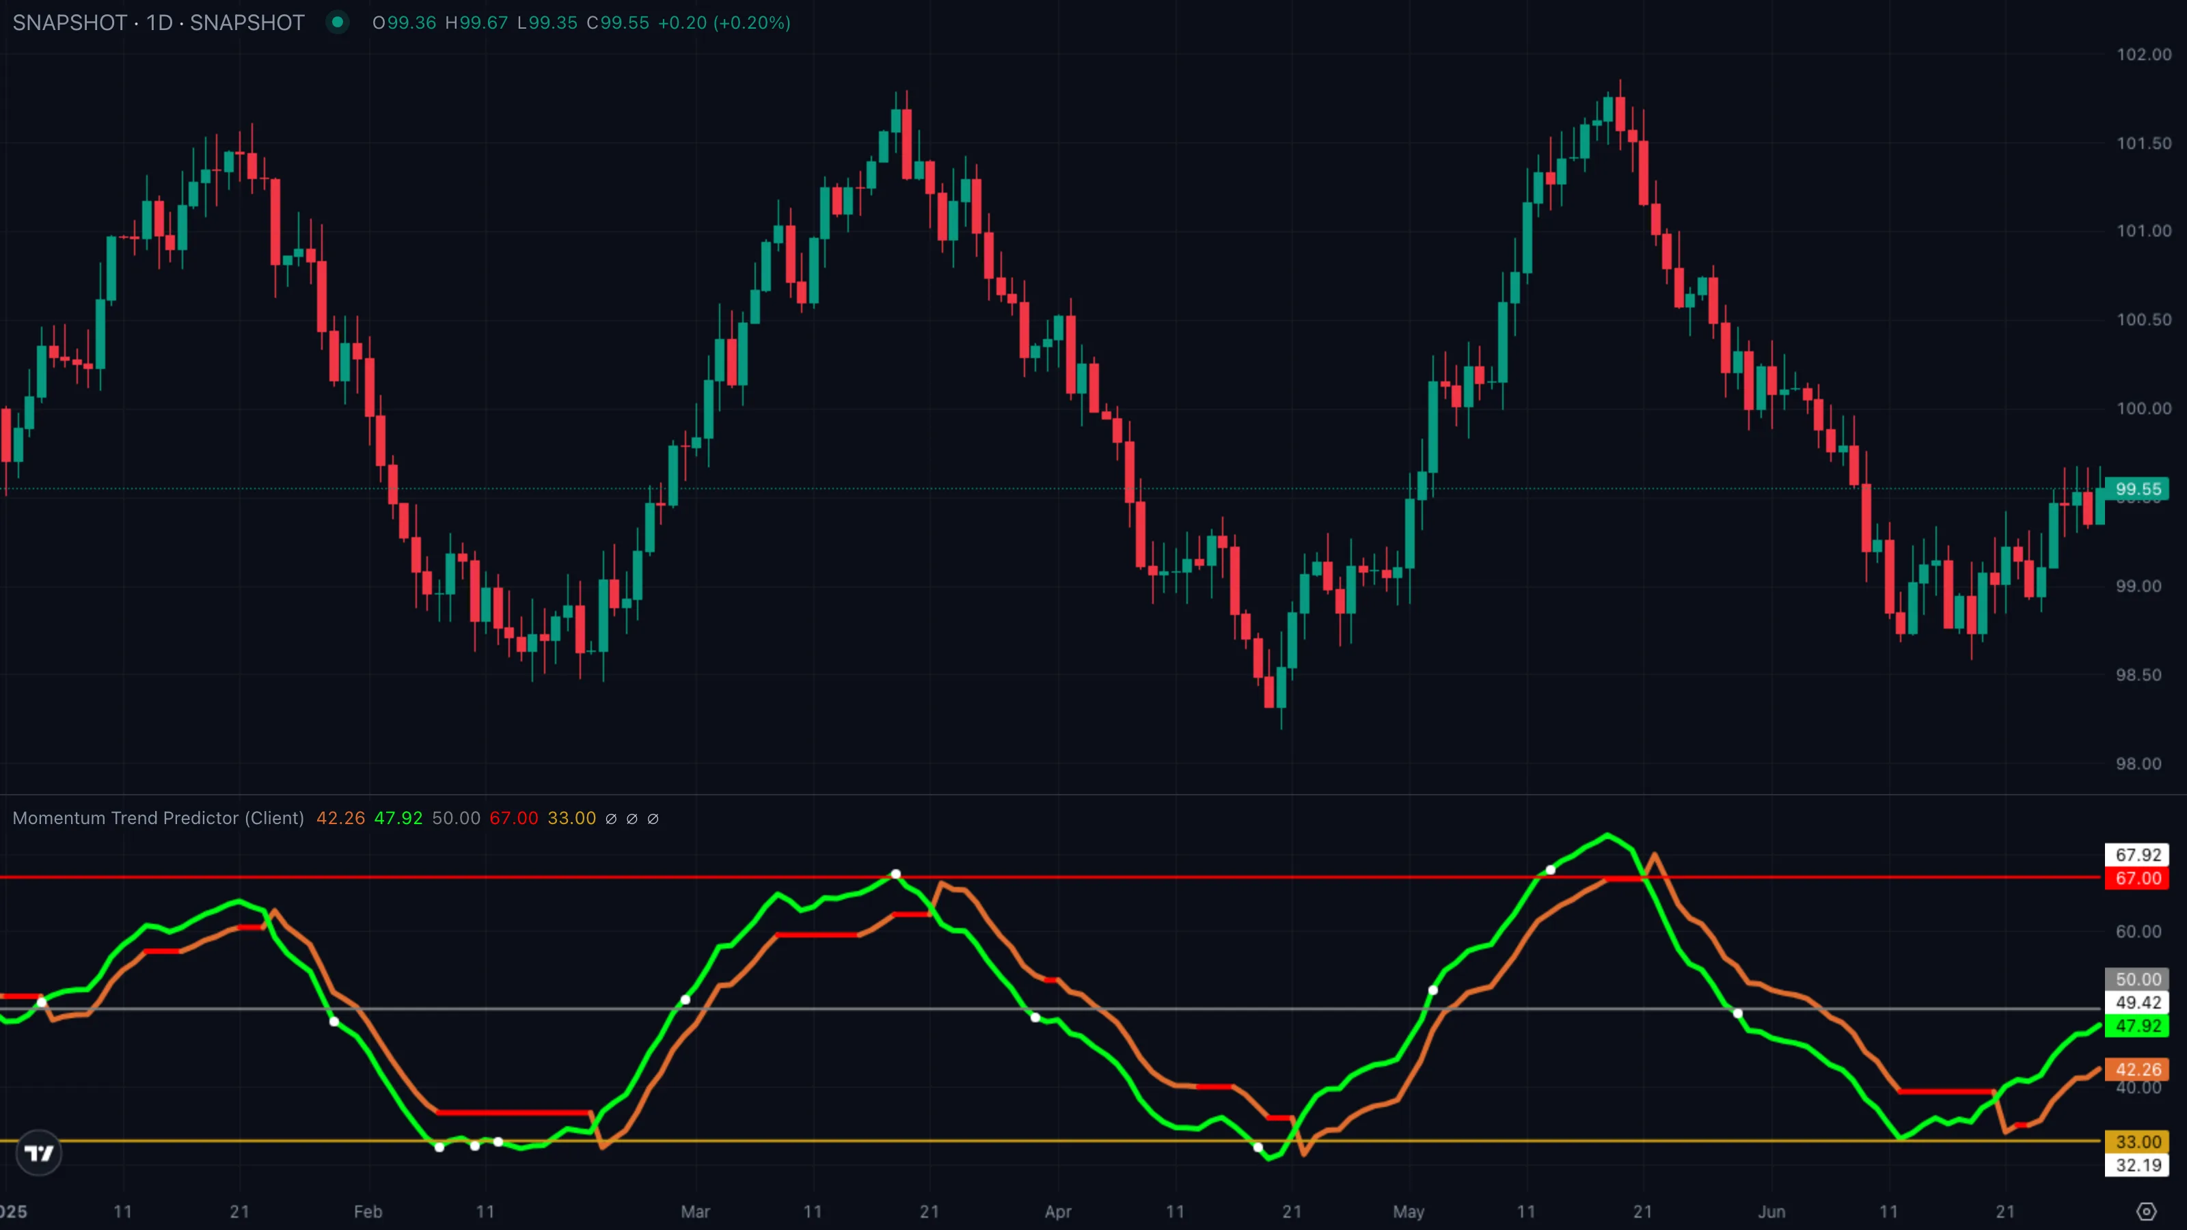
Task: Click the 32.19 white scale label
Action: pyautogui.click(x=2138, y=1166)
